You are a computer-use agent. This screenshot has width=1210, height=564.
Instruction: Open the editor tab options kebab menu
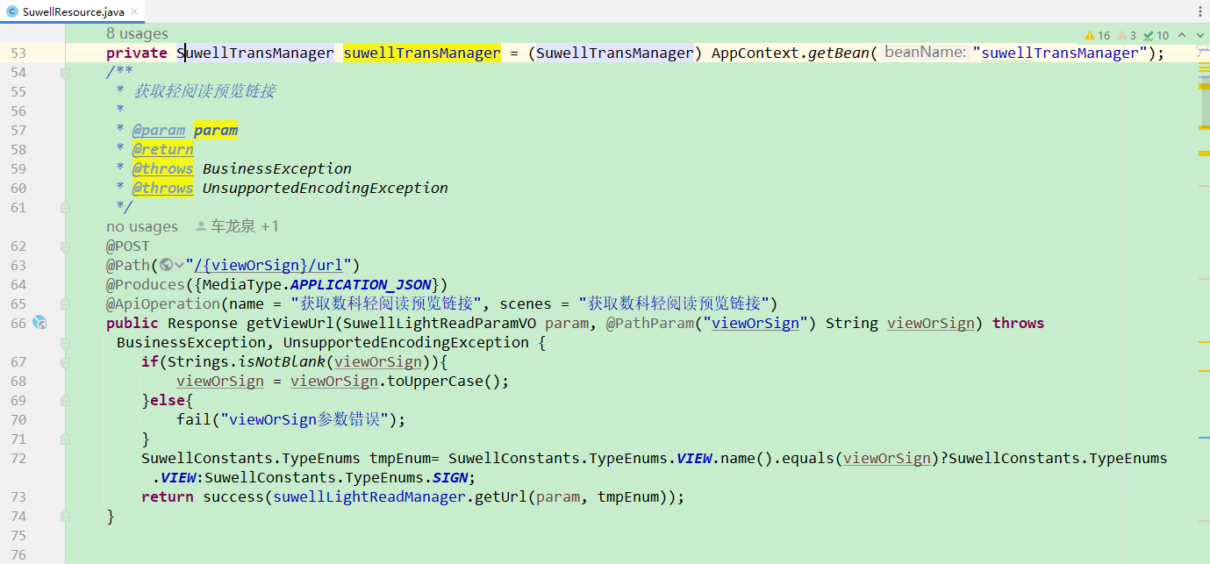(1199, 11)
